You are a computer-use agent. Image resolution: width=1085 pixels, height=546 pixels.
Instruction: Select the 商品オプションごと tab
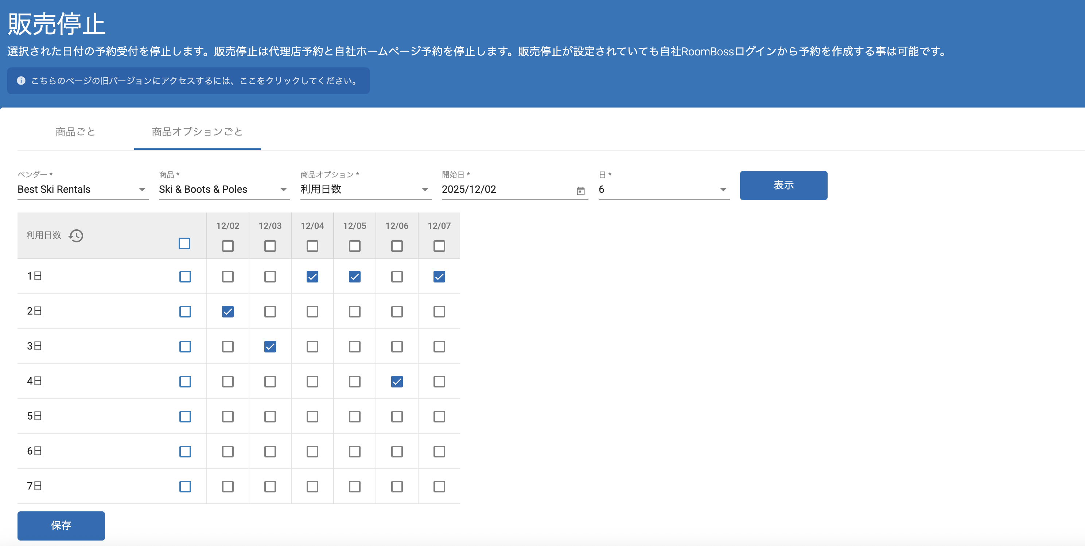pyautogui.click(x=197, y=132)
